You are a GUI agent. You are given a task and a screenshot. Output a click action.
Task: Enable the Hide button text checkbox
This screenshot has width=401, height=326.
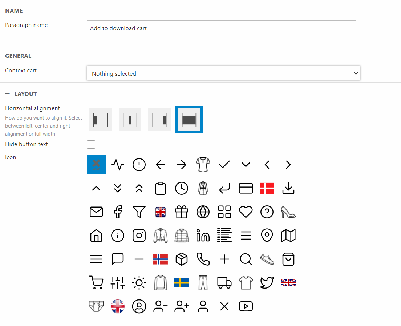click(91, 145)
